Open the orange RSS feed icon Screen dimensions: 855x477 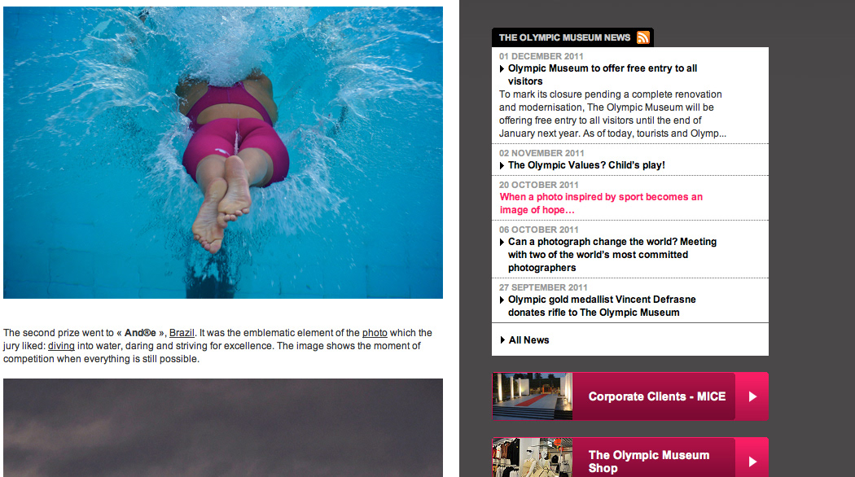(643, 37)
